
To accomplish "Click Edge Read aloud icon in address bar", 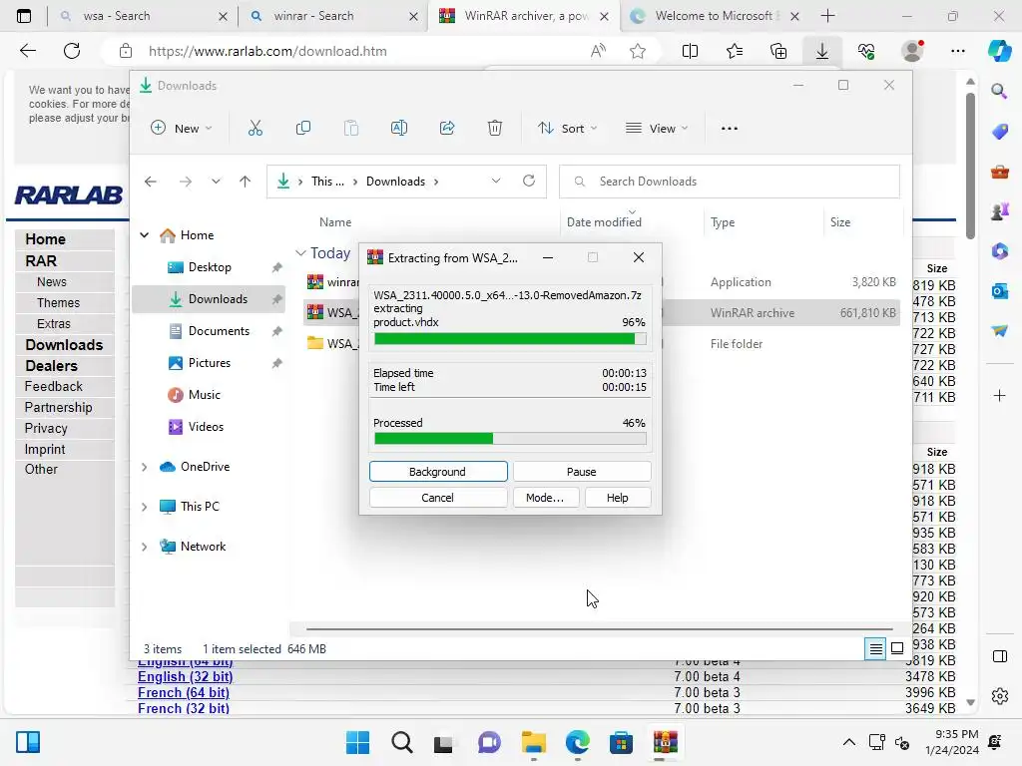I will click(598, 51).
